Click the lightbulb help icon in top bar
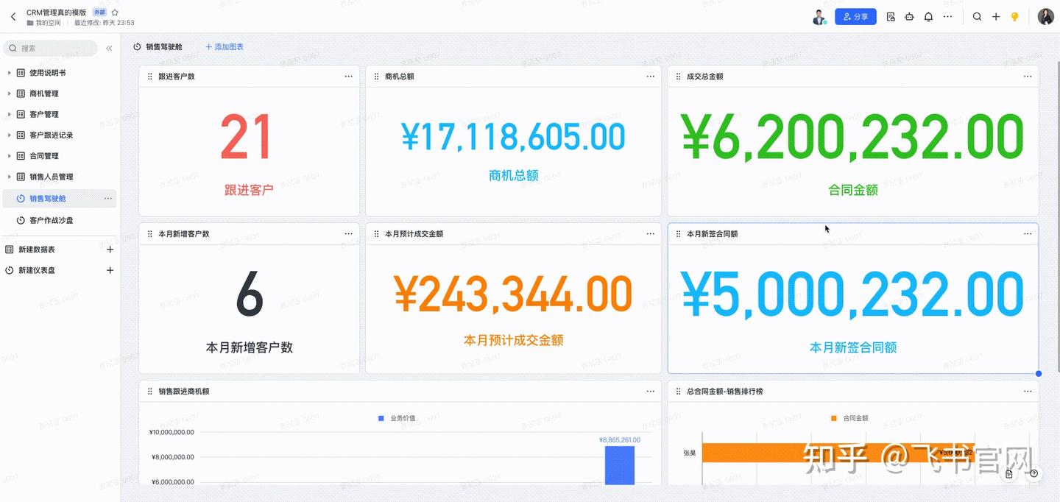 click(1014, 15)
